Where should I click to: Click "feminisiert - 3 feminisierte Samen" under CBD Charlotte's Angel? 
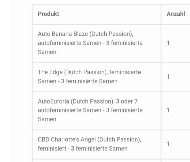point(83,149)
